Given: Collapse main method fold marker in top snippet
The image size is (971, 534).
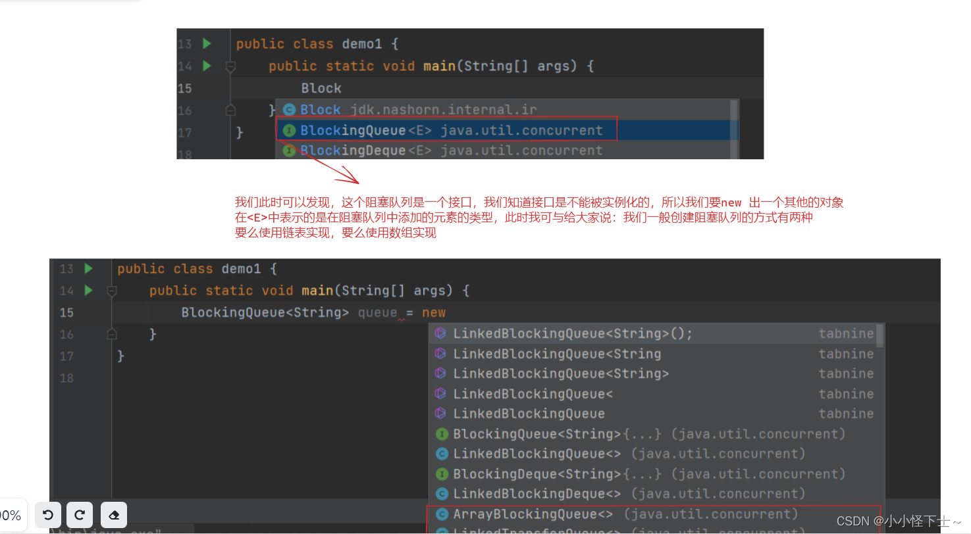Looking at the screenshot, I should [x=230, y=66].
